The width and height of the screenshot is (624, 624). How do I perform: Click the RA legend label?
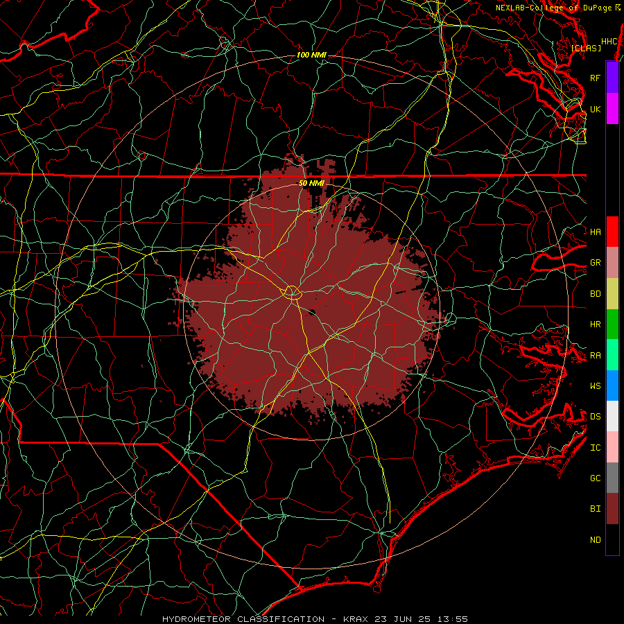(595, 356)
